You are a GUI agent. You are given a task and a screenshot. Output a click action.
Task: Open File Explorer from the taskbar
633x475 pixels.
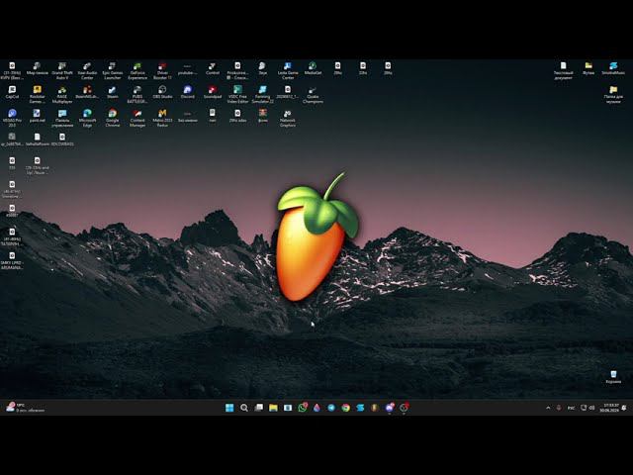pyautogui.click(x=273, y=408)
